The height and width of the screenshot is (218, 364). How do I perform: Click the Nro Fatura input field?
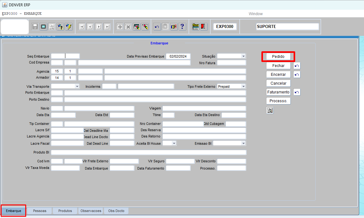(x=231, y=63)
